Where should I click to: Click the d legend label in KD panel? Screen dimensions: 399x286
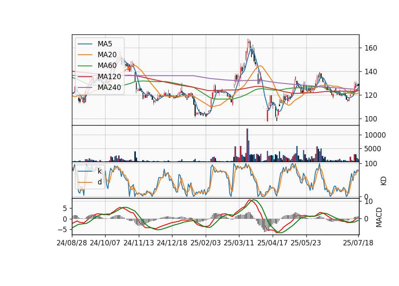pos(99,182)
